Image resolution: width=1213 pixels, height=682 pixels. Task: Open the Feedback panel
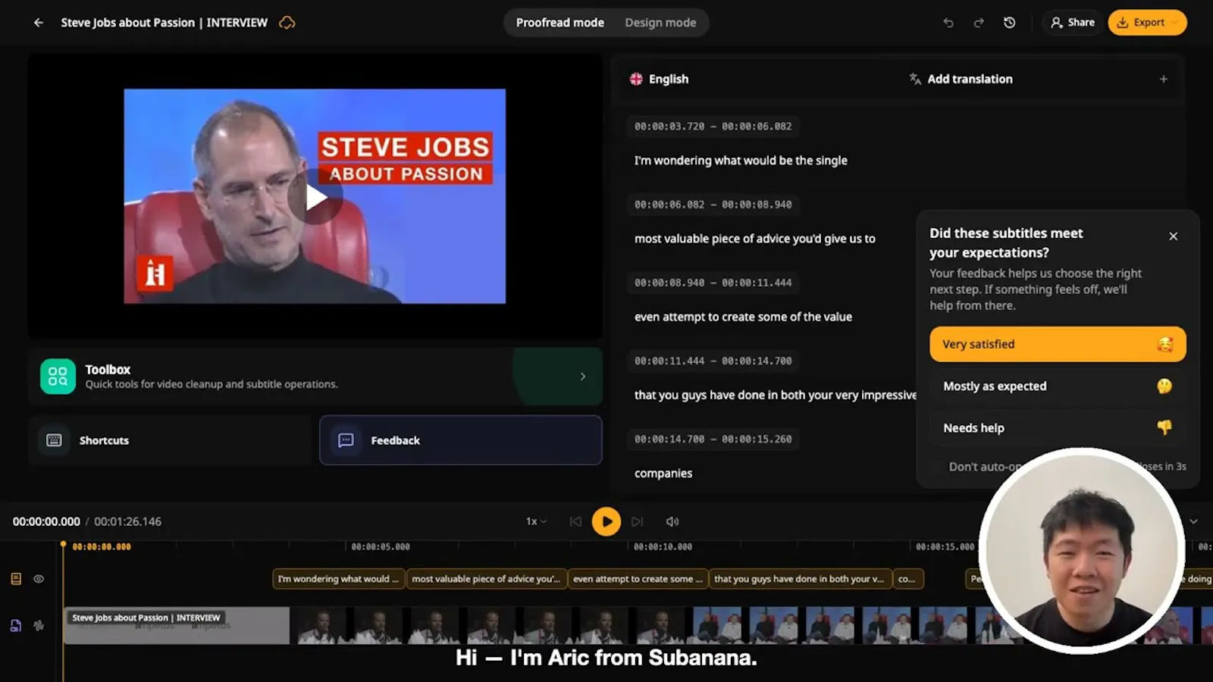pos(461,440)
